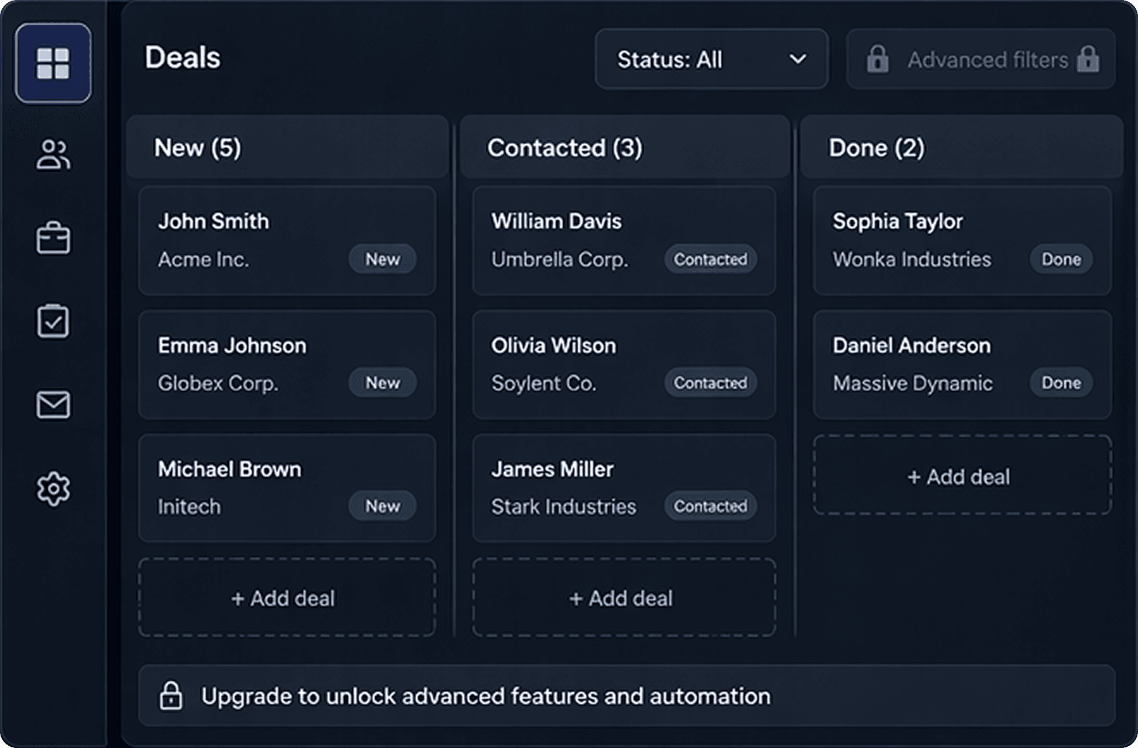This screenshot has height=748, width=1138.
Task: Click the Done badge on Sophia Taylor card
Action: (1061, 259)
